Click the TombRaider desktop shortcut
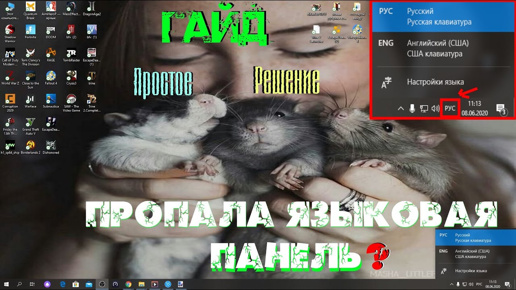This screenshot has height=290, width=516. (x=71, y=55)
